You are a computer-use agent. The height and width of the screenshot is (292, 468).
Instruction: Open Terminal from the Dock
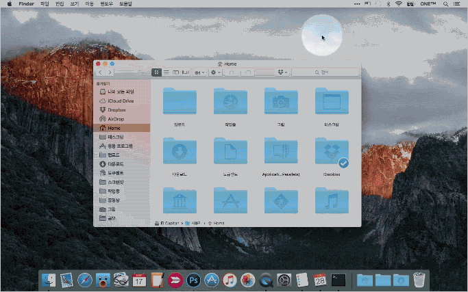tap(338, 280)
